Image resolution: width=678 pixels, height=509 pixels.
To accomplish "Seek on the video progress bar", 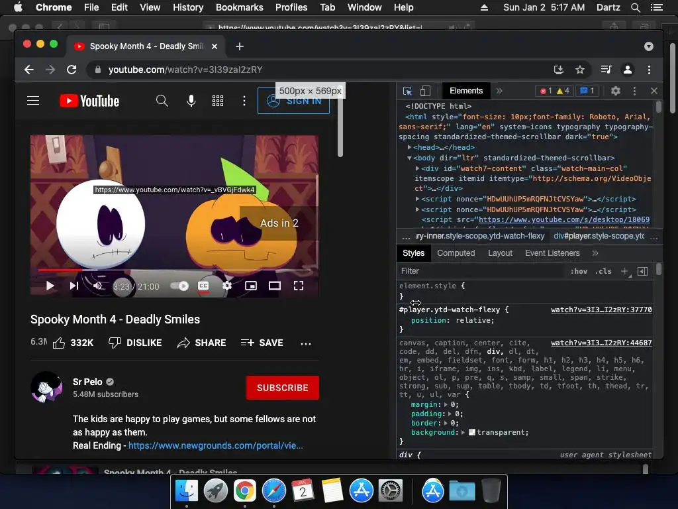I will pos(175,270).
